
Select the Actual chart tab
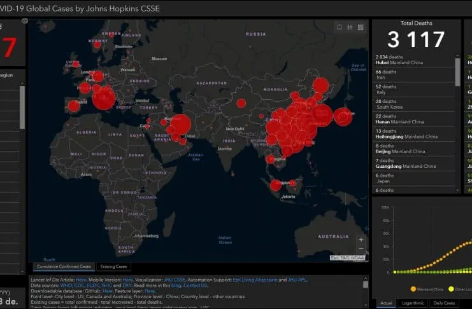tap(386, 303)
